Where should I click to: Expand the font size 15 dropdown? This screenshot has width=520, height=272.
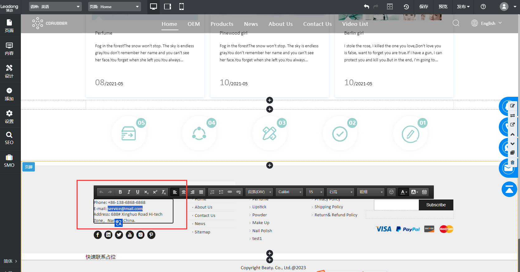[315, 192]
